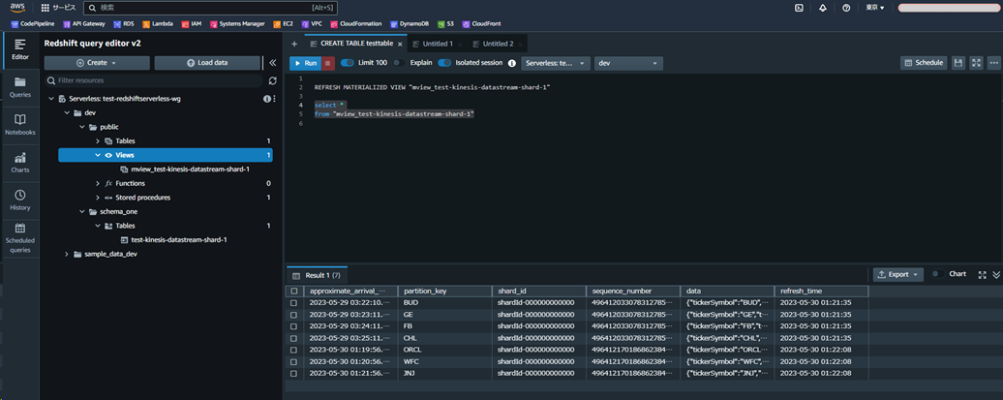The image size is (1003, 400).
Task: Open CodePipeline bookmark
Action: [33, 23]
